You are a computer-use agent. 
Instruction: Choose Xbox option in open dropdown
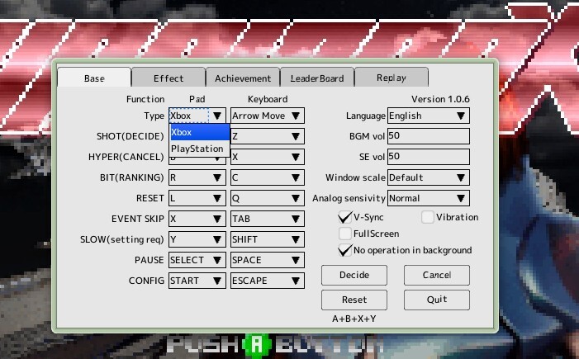[199, 132]
